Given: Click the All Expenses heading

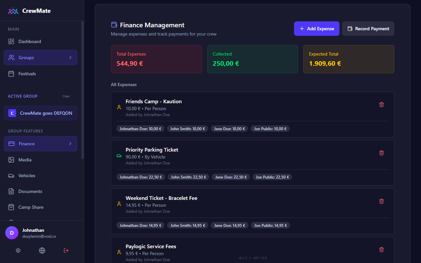Looking at the screenshot, I should (124, 84).
